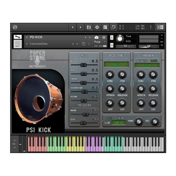Shift keyboard octave up arrow
Screen dimensions: 176x176
click(14, 140)
